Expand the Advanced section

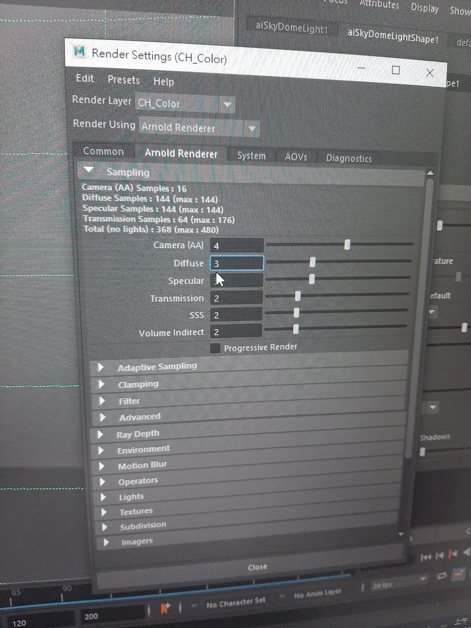click(x=102, y=417)
